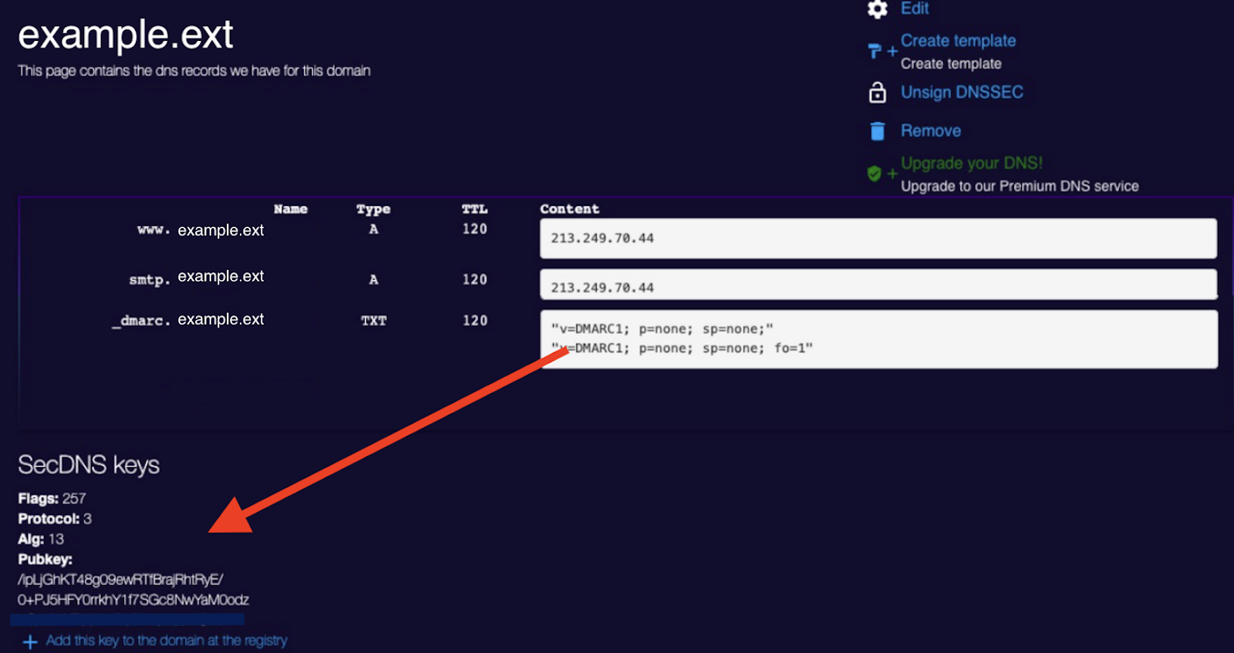Open the Edit link
The height and width of the screenshot is (653, 1234).
coord(915,8)
